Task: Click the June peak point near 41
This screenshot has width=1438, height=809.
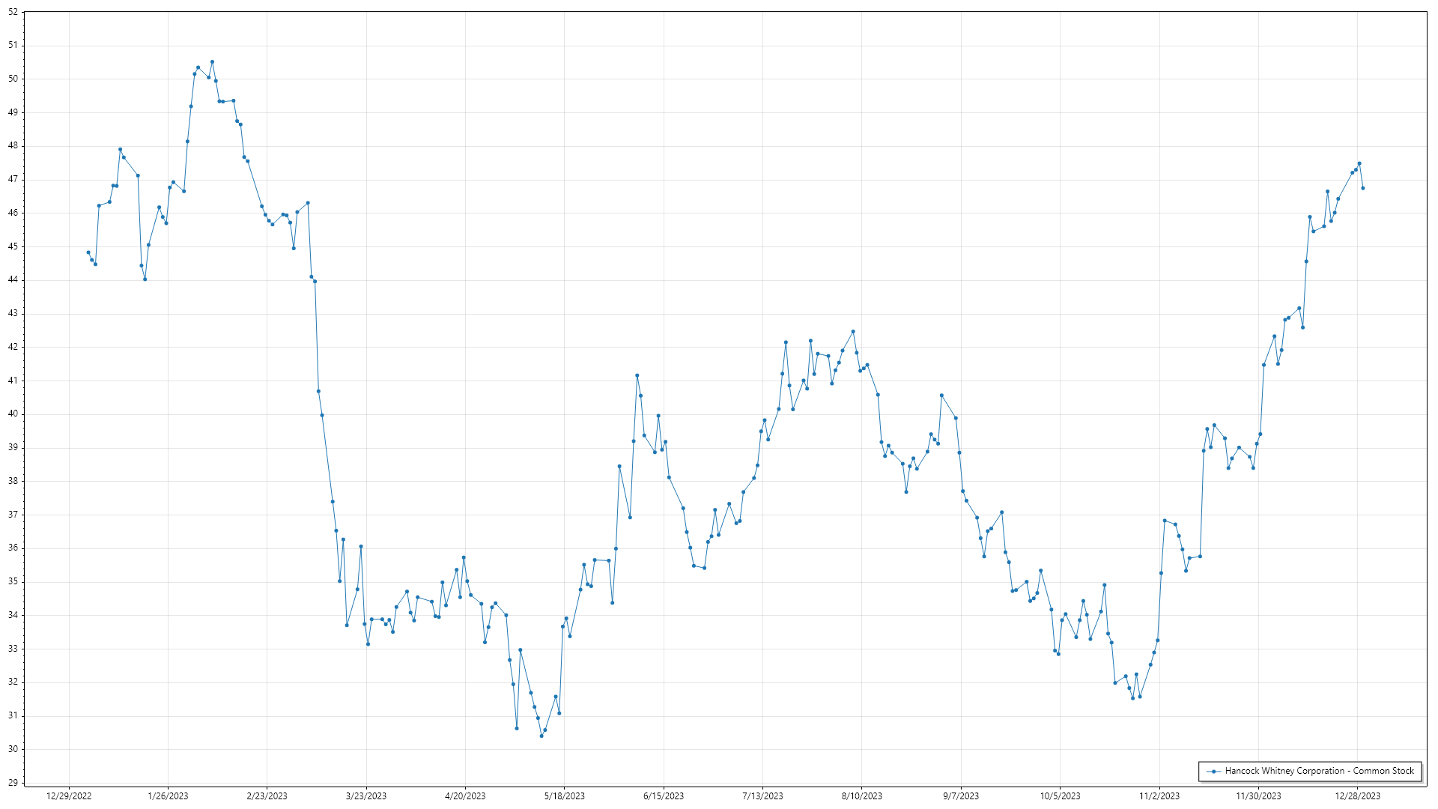Action: [637, 375]
